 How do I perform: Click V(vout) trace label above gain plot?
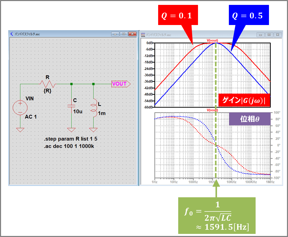tap(212, 40)
